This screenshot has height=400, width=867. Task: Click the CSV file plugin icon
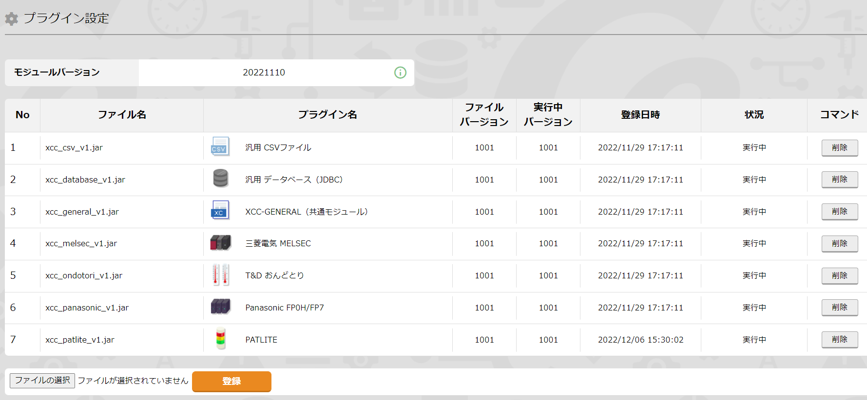(220, 147)
